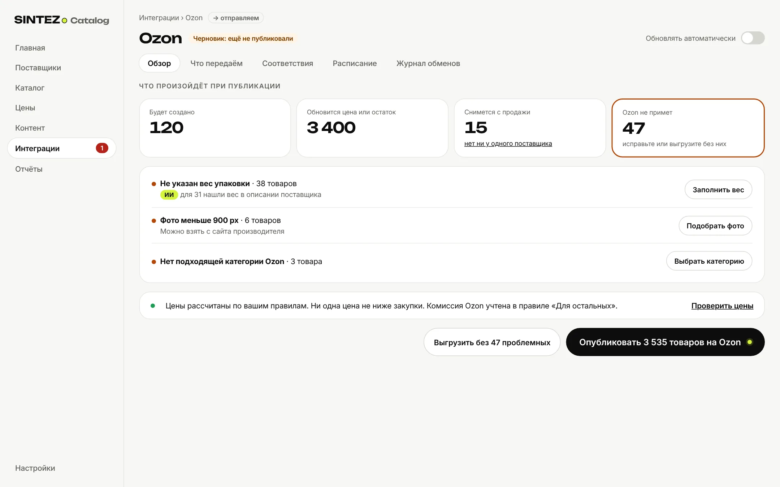Click Опубликовать 3 535 товаров на Ozon

point(665,342)
